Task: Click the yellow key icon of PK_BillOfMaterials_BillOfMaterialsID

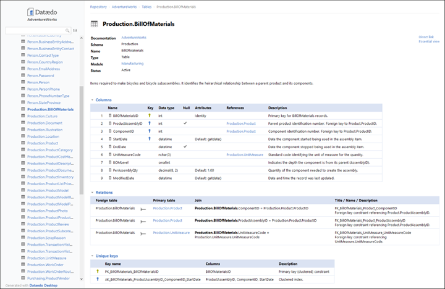Action: [x=97, y=271]
